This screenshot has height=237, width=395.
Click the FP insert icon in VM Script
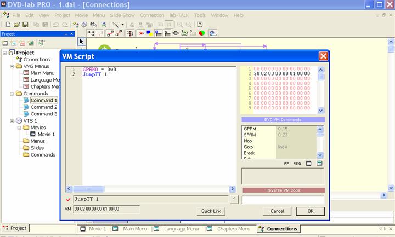[x=286, y=163]
